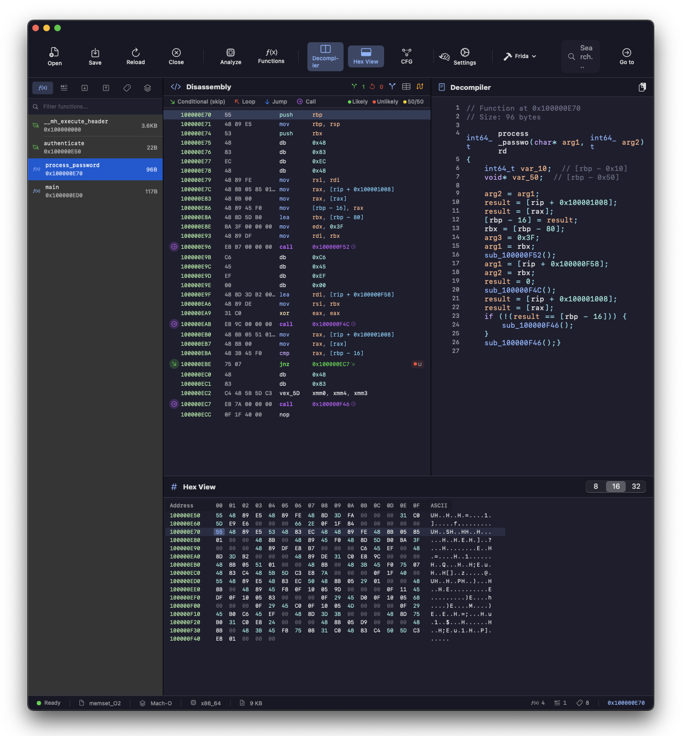The height and width of the screenshot is (736, 686).
Task: Click the tags icon in the sidebar
Action: [127, 88]
